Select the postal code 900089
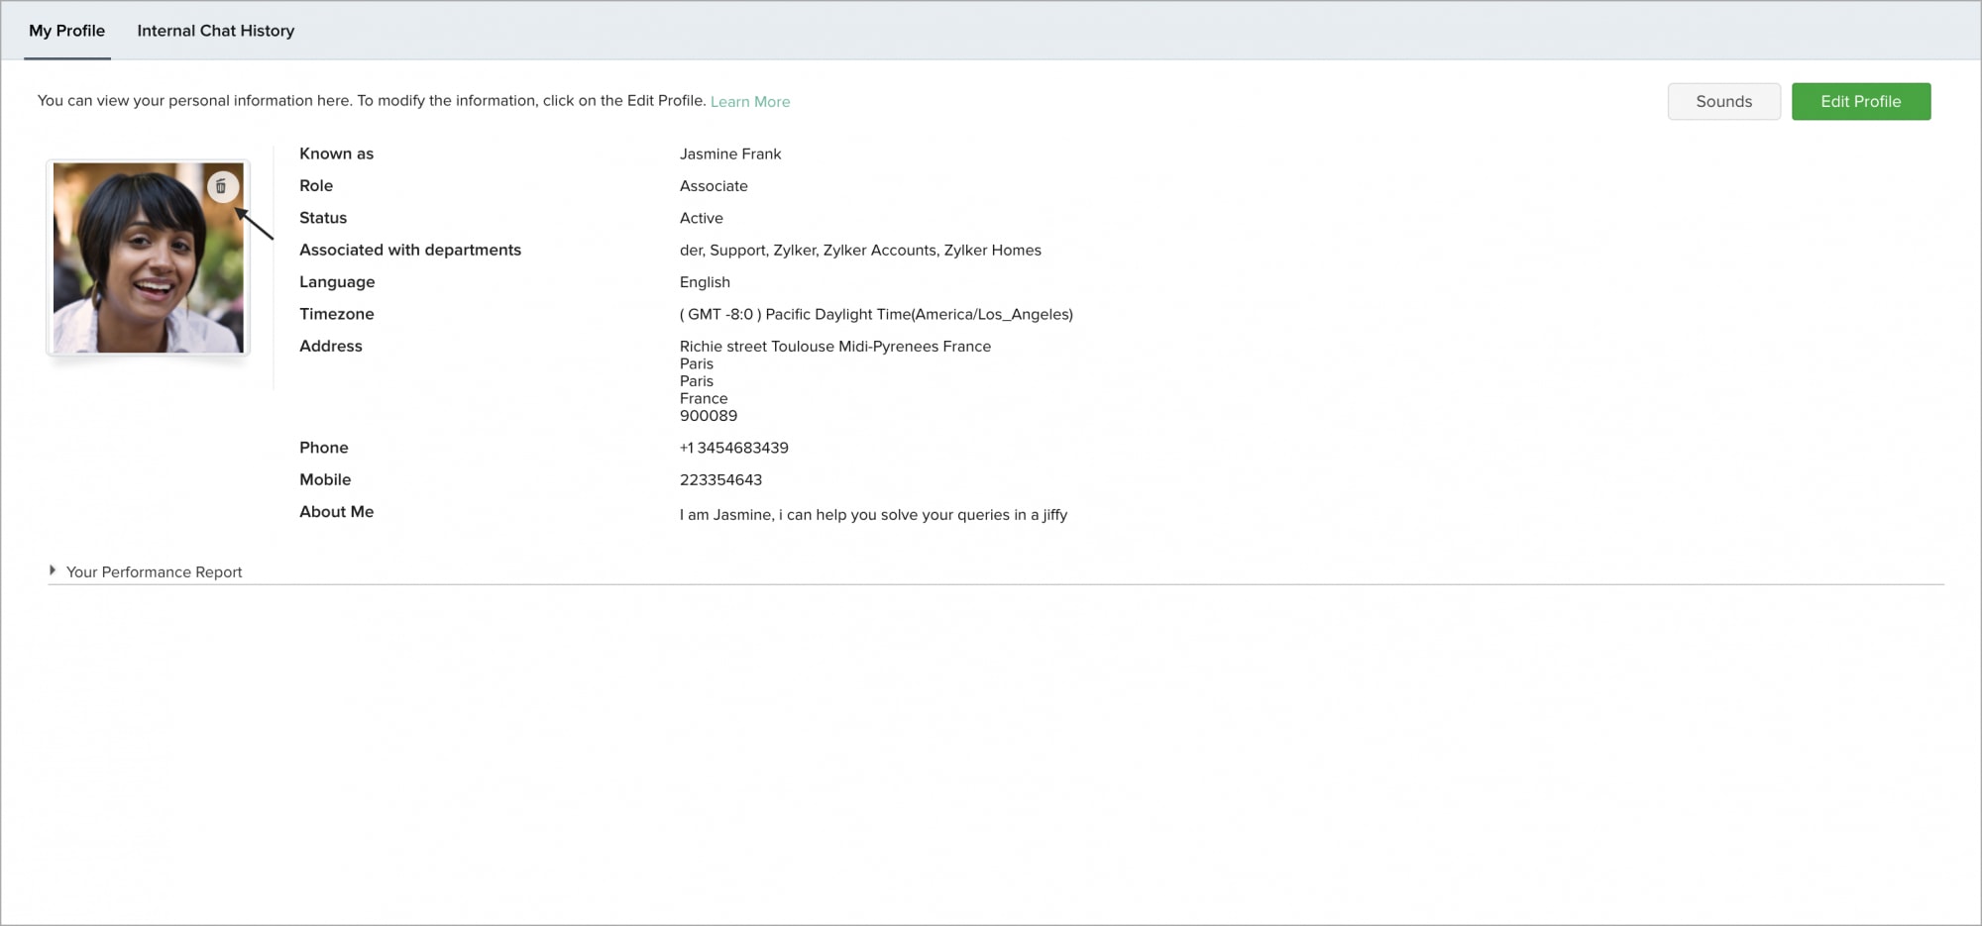Image resolution: width=1982 pixels, height=926 pixels. [x=709, y=416]
